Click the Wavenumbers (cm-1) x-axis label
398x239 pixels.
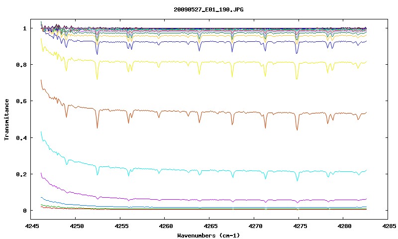pyautogui.click(x=208, y=236)
